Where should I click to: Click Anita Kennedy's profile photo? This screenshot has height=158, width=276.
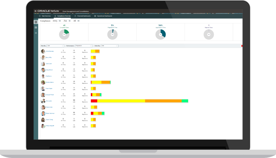pyautogui.click(x=43, y=51)
